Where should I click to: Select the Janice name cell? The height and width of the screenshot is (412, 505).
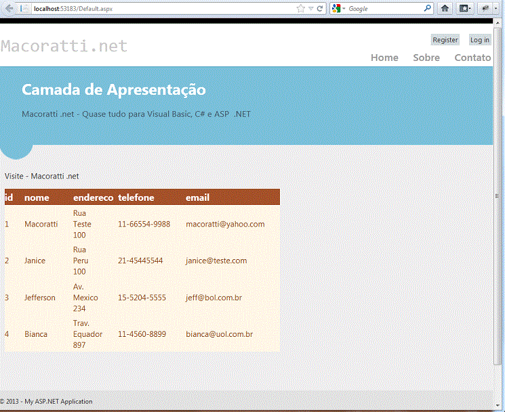click(x=35, y=260)
